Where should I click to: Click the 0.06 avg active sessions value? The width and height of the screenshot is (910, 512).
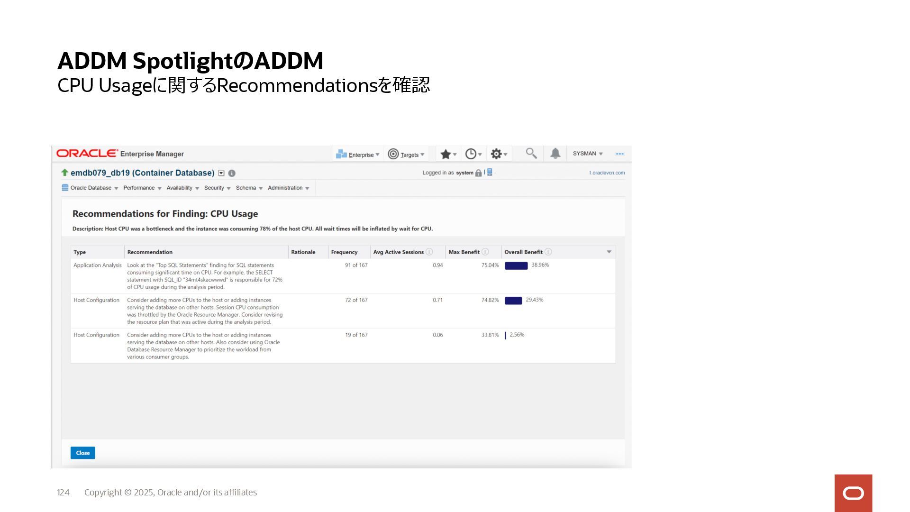click(437, 335)
